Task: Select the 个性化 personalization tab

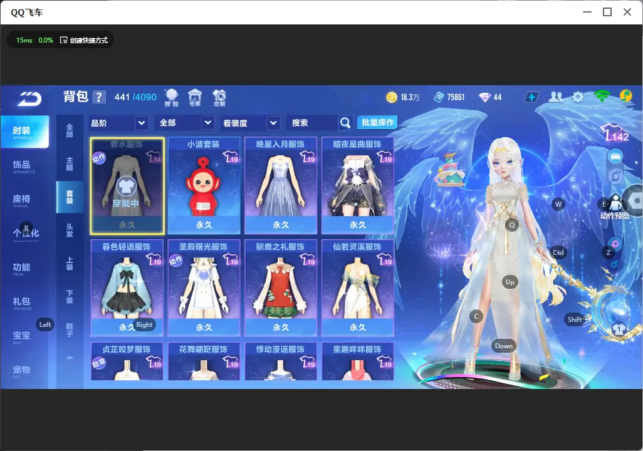Action: click(24, 234)
